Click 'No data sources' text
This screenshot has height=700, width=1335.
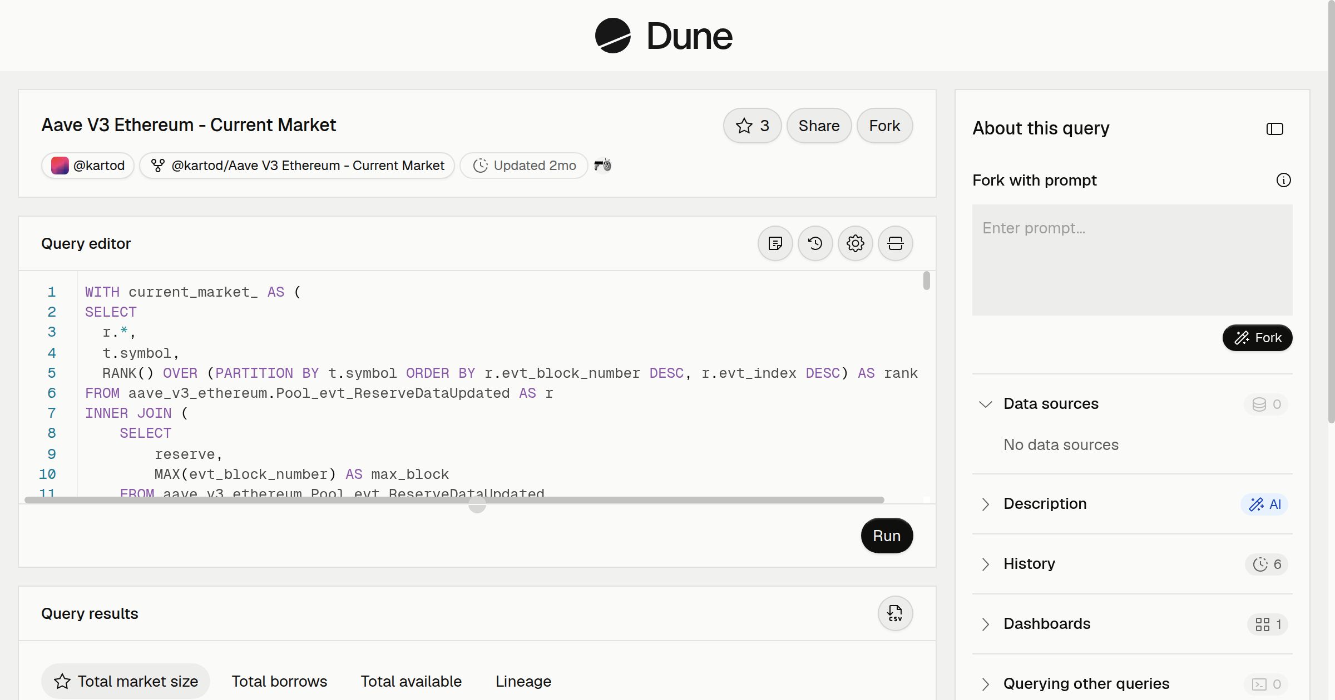(1061, 444)
